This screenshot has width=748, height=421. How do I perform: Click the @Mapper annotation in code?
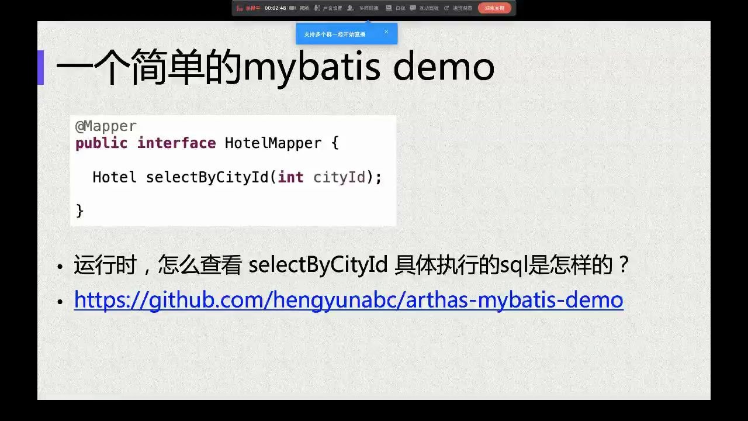(x=106, y=126)
